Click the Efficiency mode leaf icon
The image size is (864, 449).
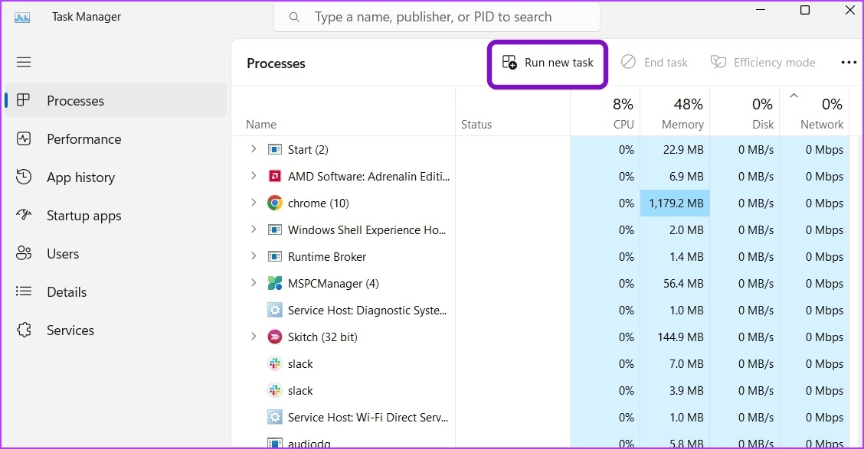point(718,62)
